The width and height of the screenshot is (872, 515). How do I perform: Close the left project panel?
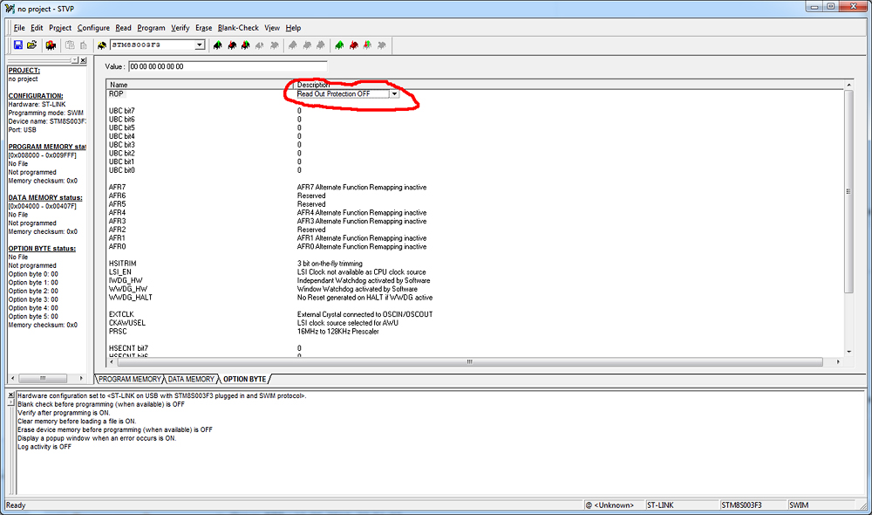point(82,60)
